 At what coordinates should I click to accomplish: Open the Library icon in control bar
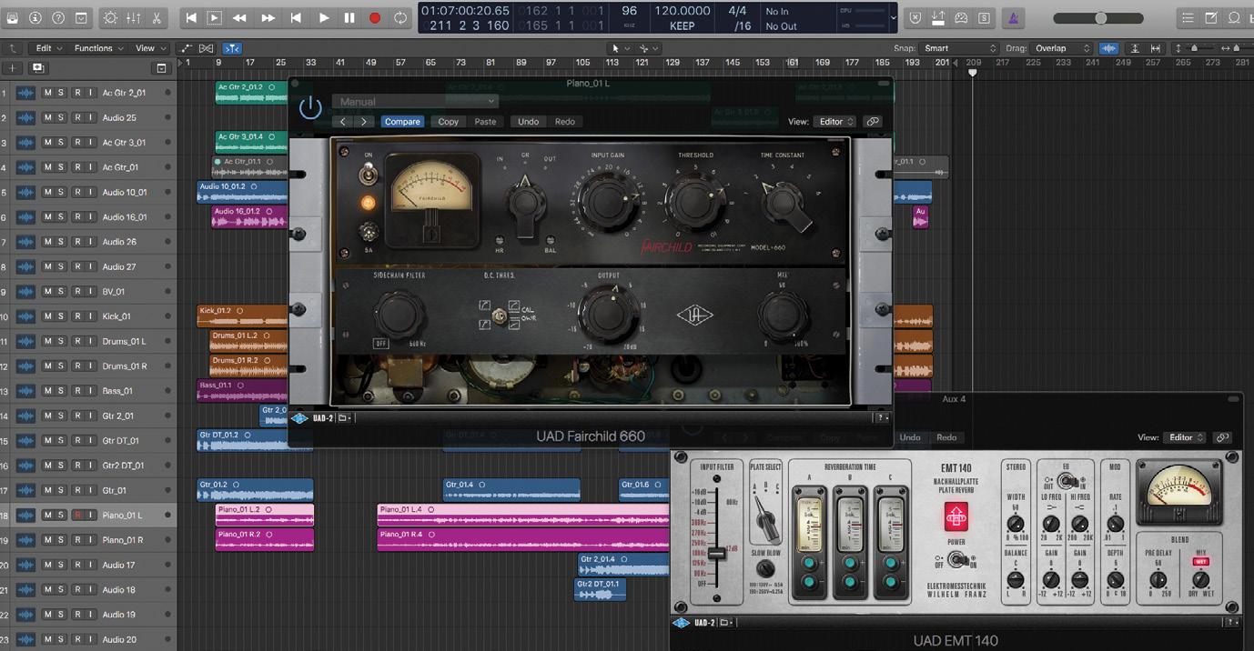click(12, 18)
